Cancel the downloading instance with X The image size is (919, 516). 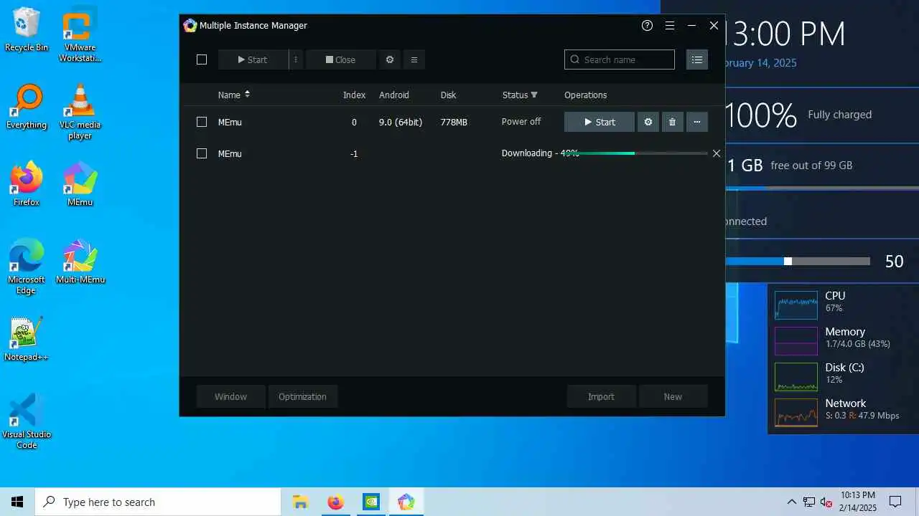click(x=716, y=153)
